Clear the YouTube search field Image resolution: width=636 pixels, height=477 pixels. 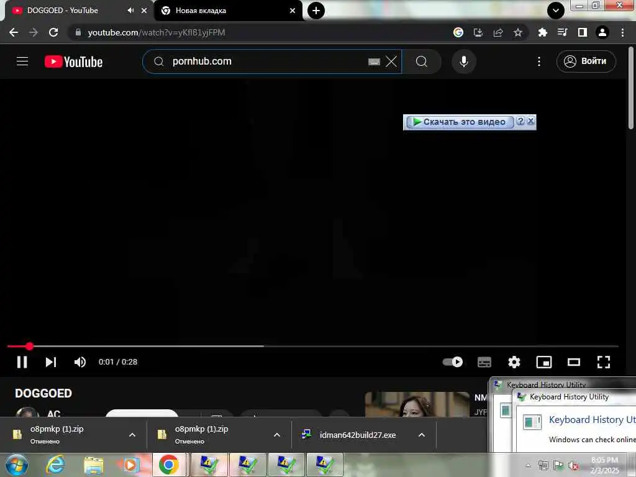(x=391, y=61)
